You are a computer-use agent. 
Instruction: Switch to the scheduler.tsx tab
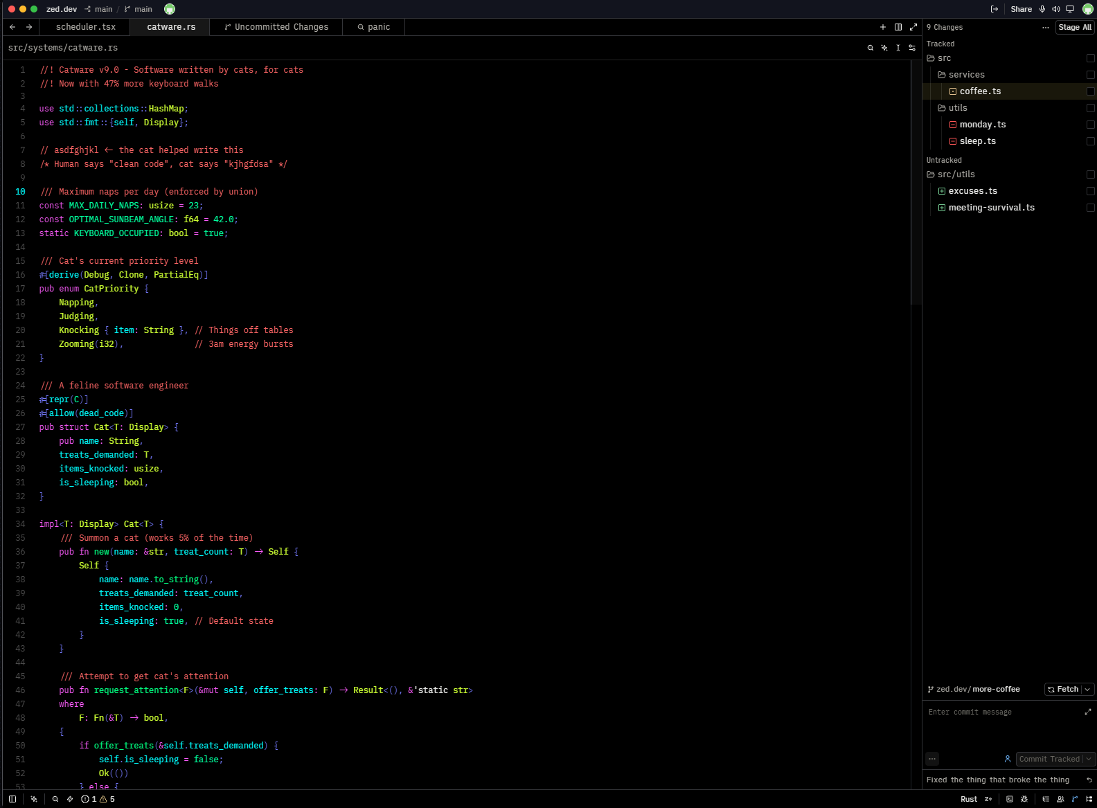86,27
